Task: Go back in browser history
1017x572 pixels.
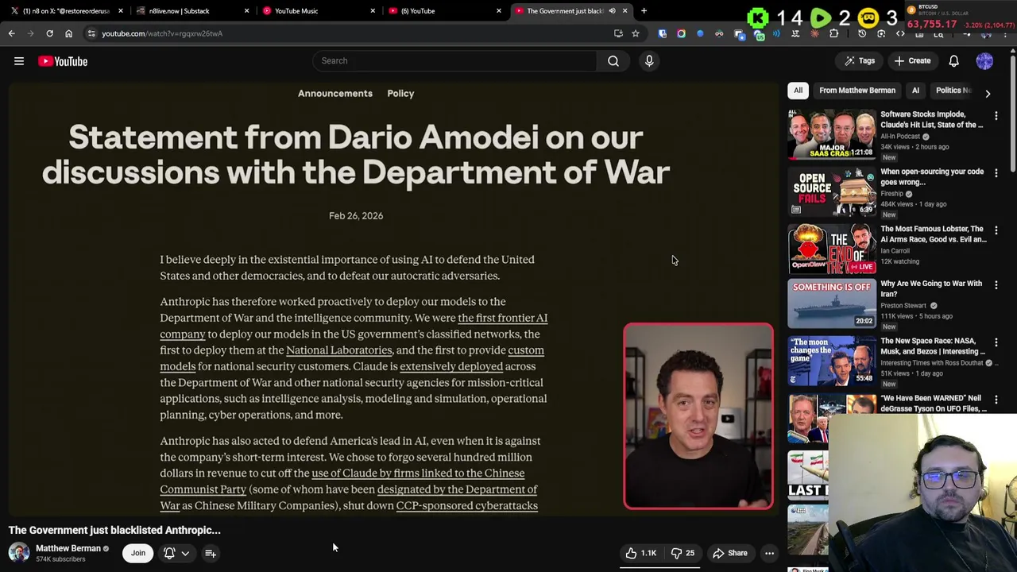Action: (x=11, y=33)
